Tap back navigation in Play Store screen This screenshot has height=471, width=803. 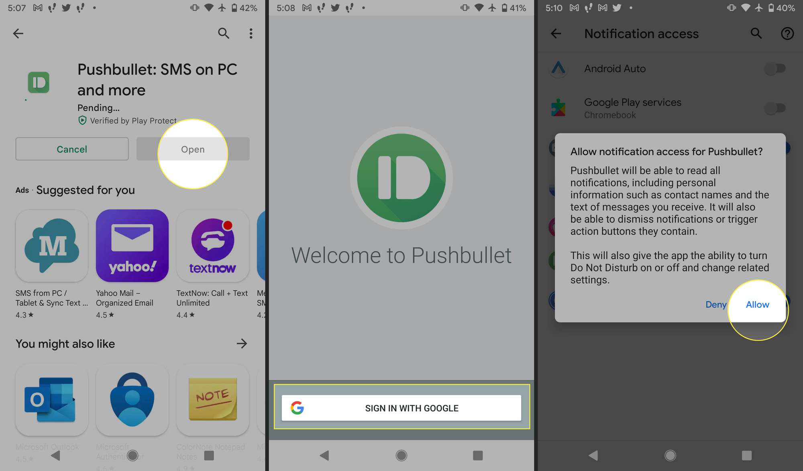[56, 455]
